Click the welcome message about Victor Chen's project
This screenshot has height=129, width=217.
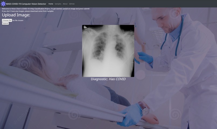tap(46, 9)
